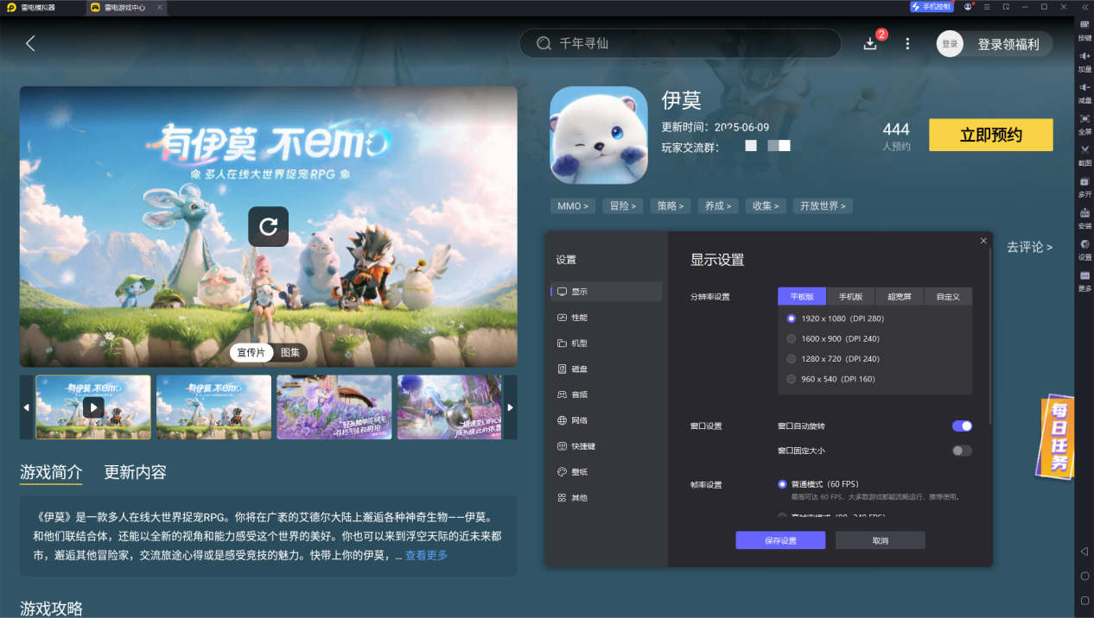1094x618 pixels.
Task: Click the 安装 APK install icon
Action: (1084, 212)
